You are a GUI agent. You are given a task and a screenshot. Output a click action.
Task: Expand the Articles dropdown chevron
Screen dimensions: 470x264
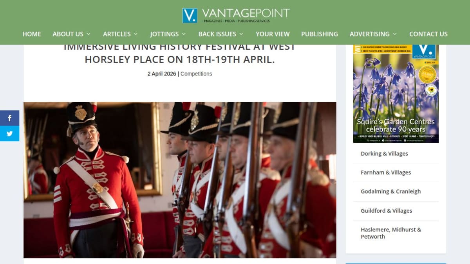pos(136,34)
